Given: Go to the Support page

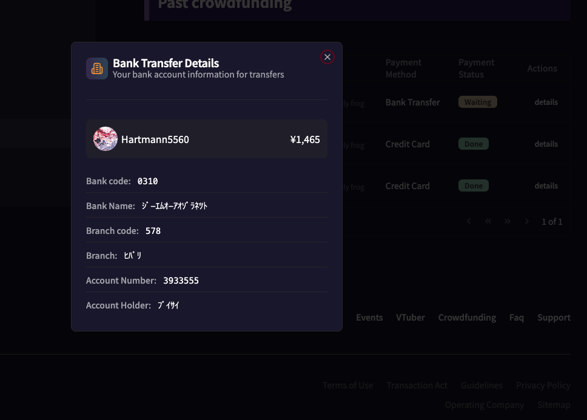Looking at the screenshot, I should pyautogui.click(x=554, y=318).
